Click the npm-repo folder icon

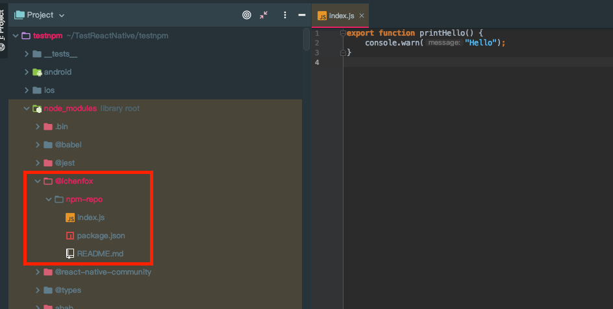(59, 199)
